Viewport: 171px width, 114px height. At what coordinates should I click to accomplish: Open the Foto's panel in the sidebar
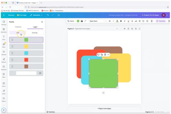pyautogui.click(x=4, y=84)
